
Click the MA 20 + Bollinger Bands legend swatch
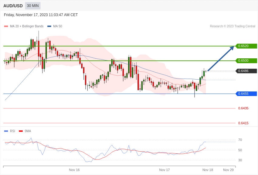click(6, 26)
